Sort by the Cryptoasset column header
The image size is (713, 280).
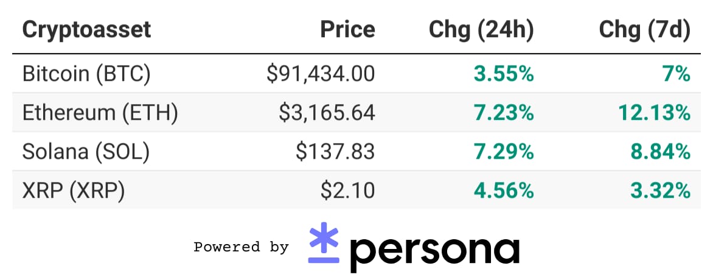point(86,30)
